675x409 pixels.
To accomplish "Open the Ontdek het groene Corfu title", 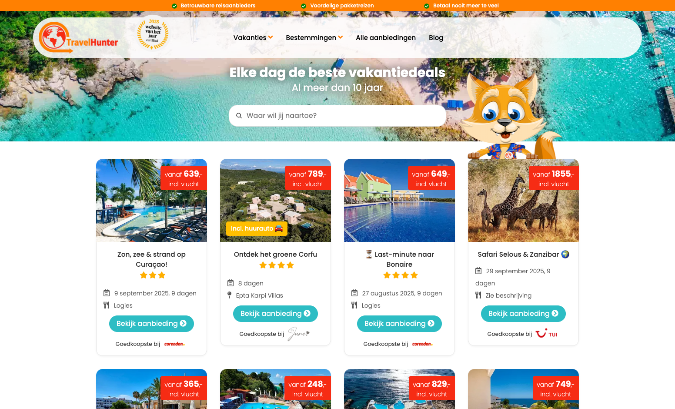I will (275, 255).
